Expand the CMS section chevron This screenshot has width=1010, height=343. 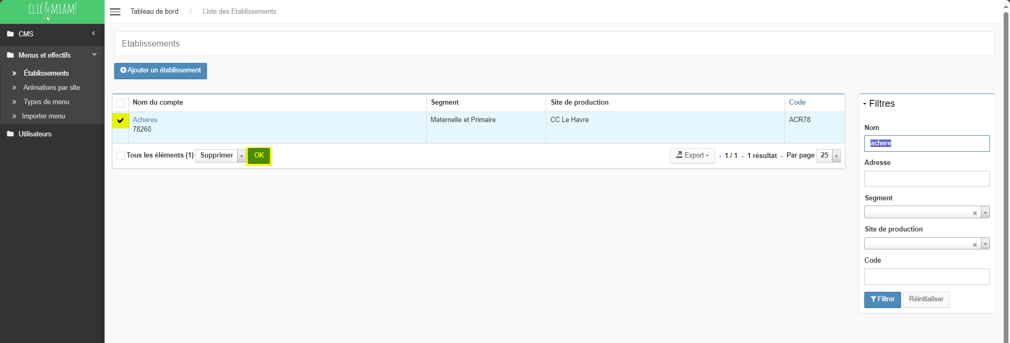93,33
